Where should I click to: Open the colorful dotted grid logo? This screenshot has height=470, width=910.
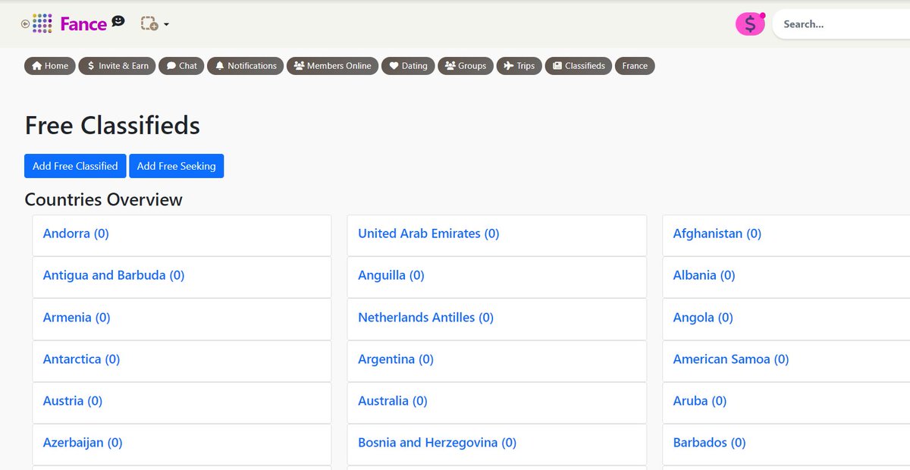tap(42, 23)
